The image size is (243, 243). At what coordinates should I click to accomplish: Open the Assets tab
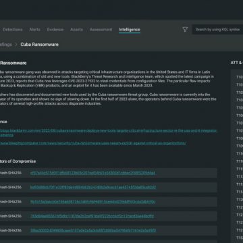pyautogui.click(x=76, y=30)
